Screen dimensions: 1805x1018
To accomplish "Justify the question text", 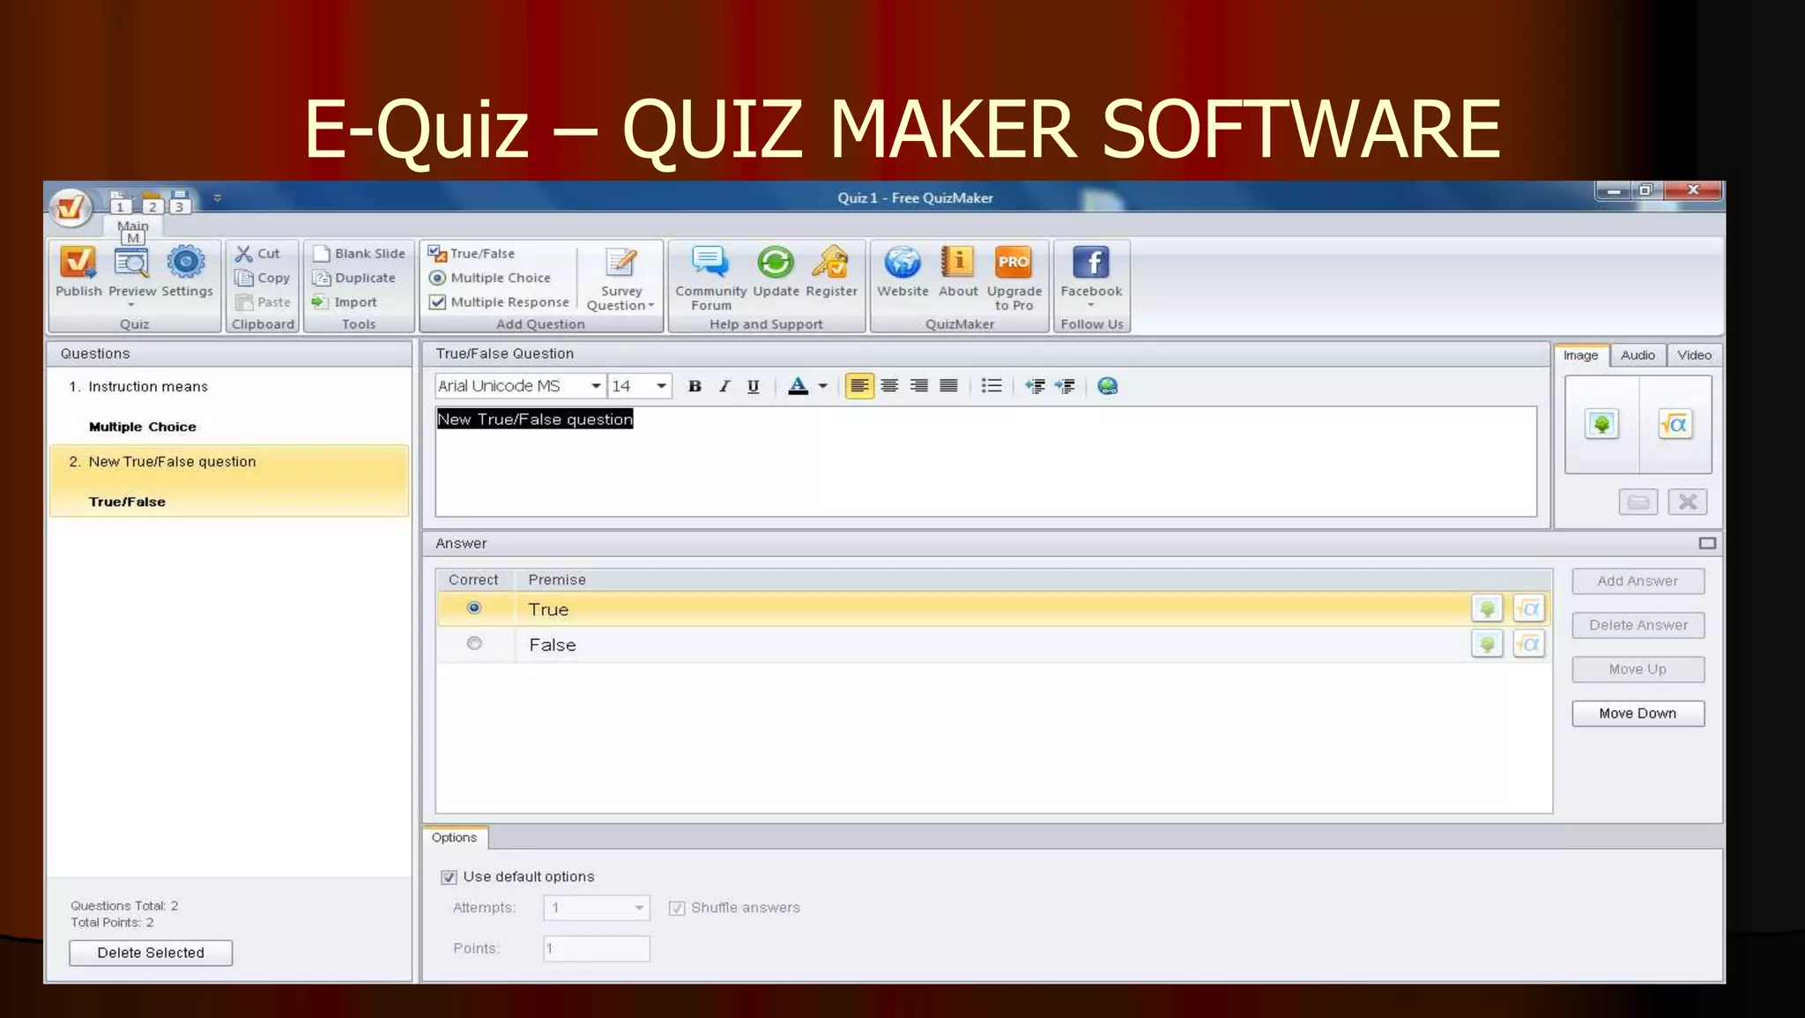I will click(948, 386).
